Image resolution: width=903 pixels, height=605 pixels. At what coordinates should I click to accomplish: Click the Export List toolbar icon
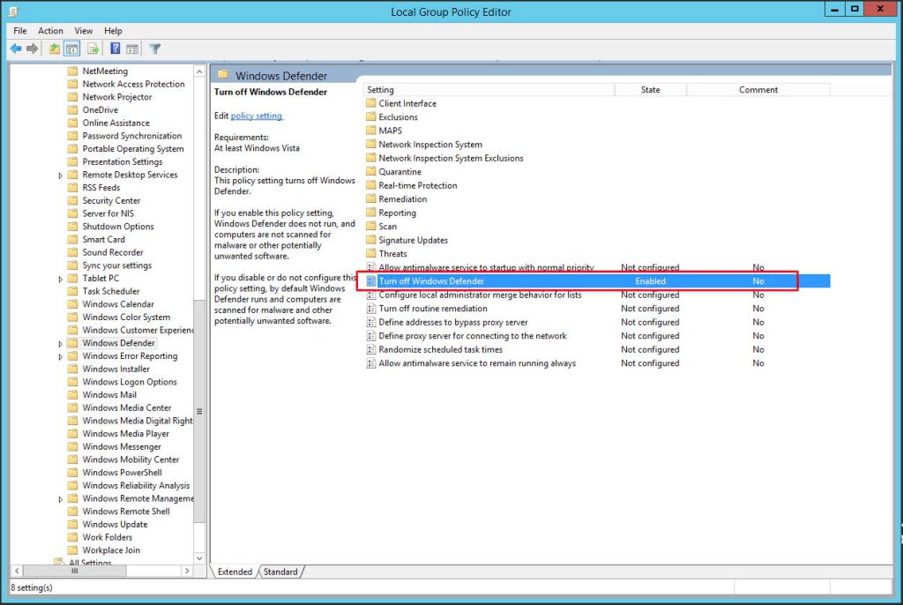pos(93,49)
